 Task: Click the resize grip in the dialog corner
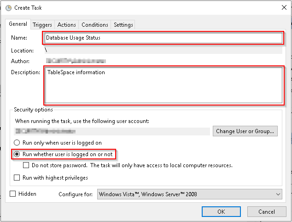point(289,219)
